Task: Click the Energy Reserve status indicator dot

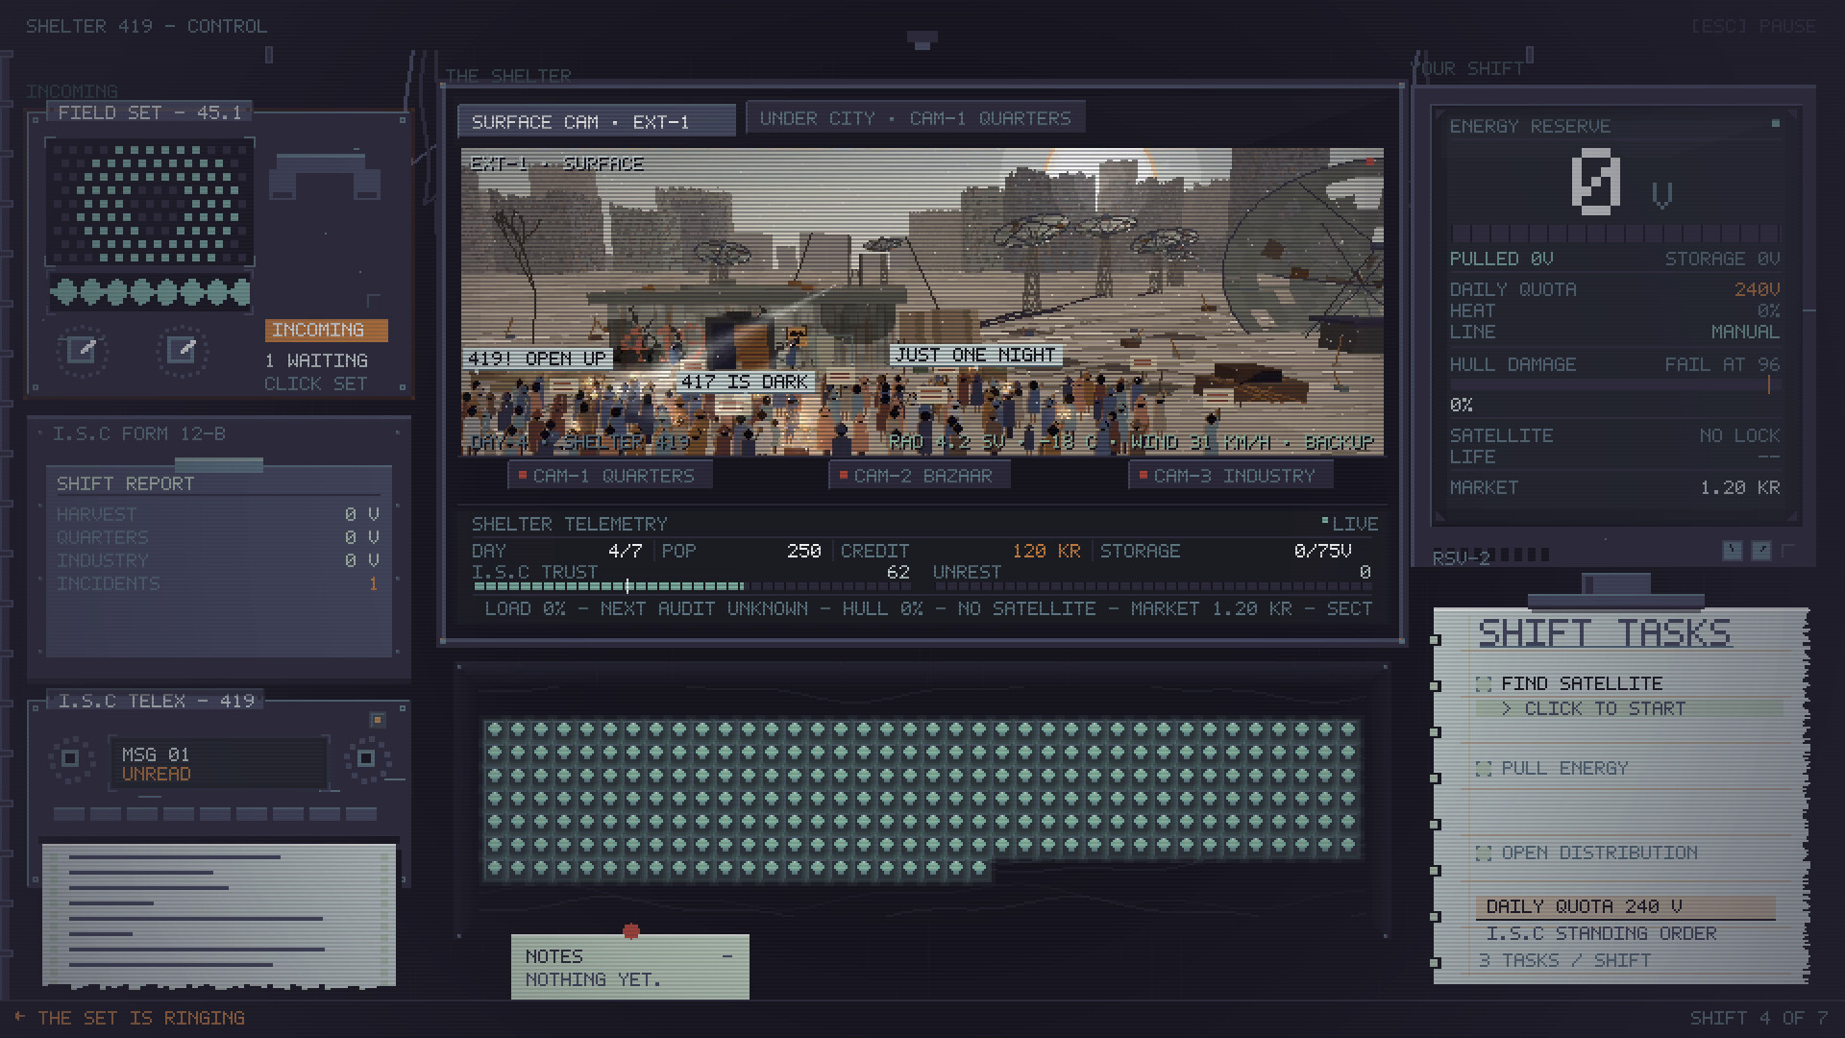Action: 1776,124
